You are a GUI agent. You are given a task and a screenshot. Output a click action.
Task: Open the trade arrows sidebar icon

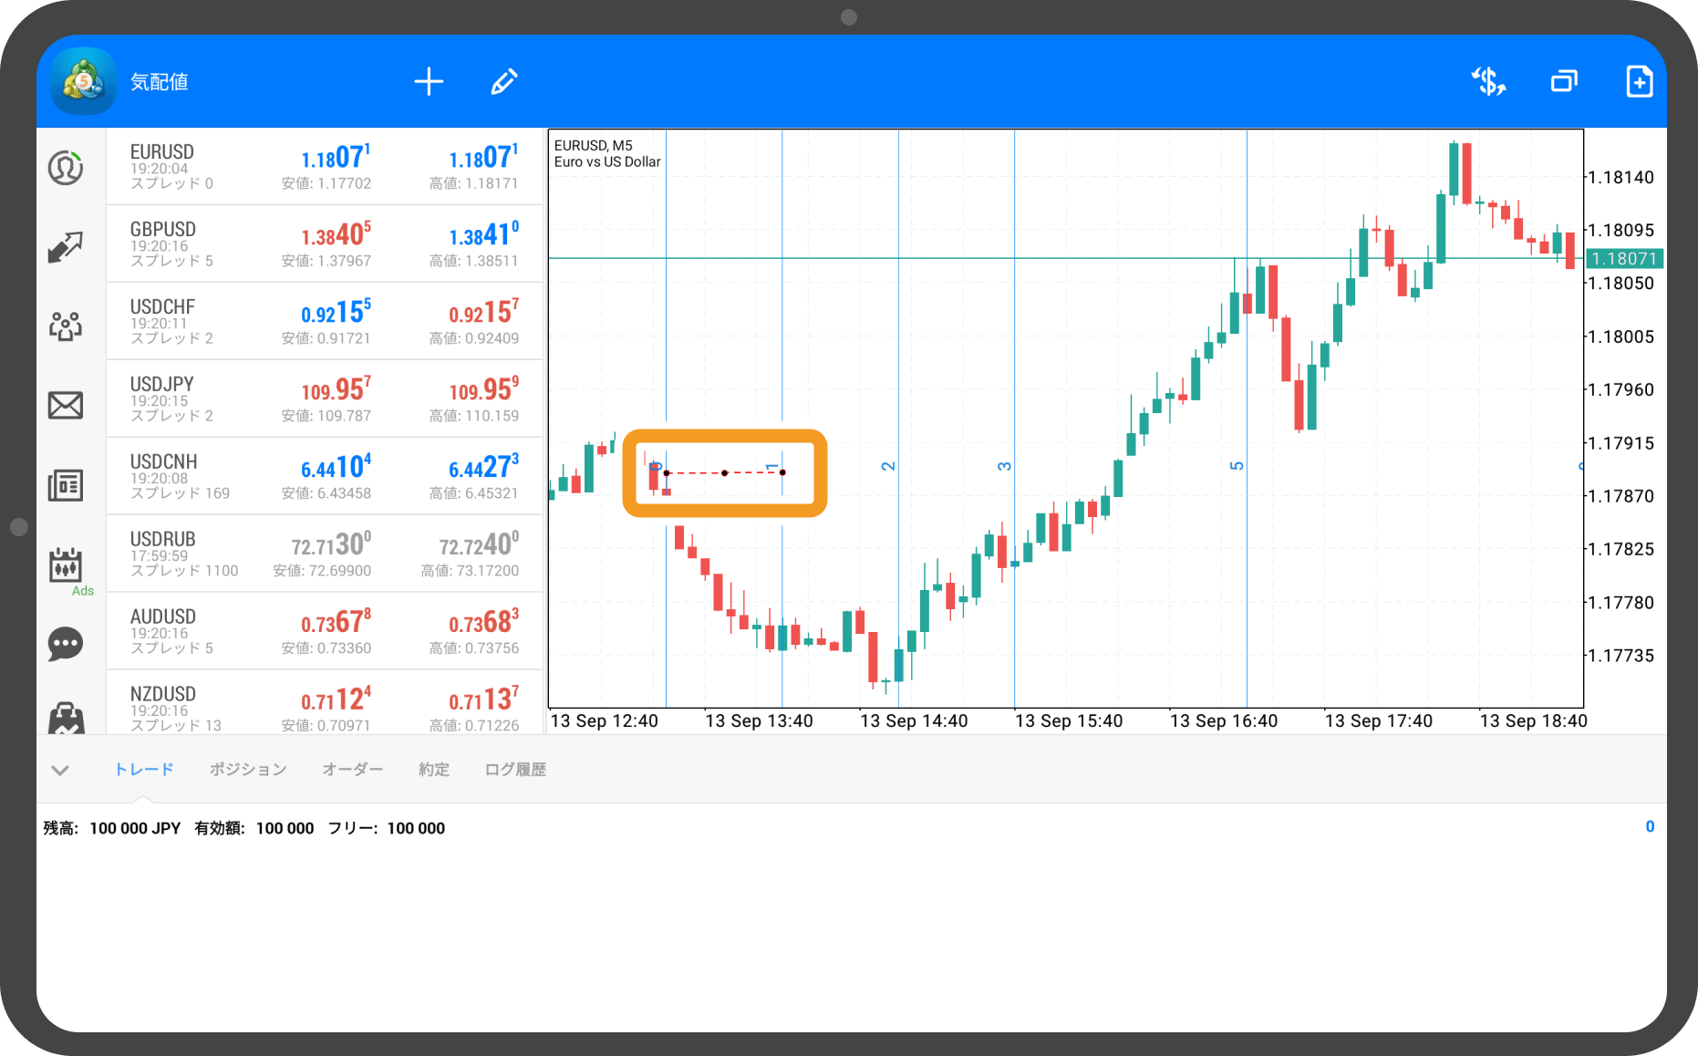click(66, 246)
